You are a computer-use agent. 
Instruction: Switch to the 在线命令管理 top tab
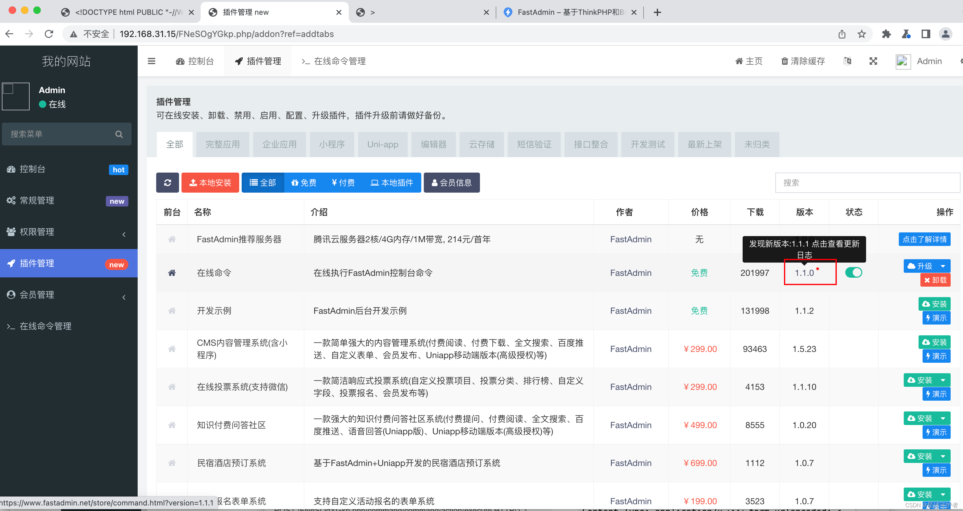(333, 61)
